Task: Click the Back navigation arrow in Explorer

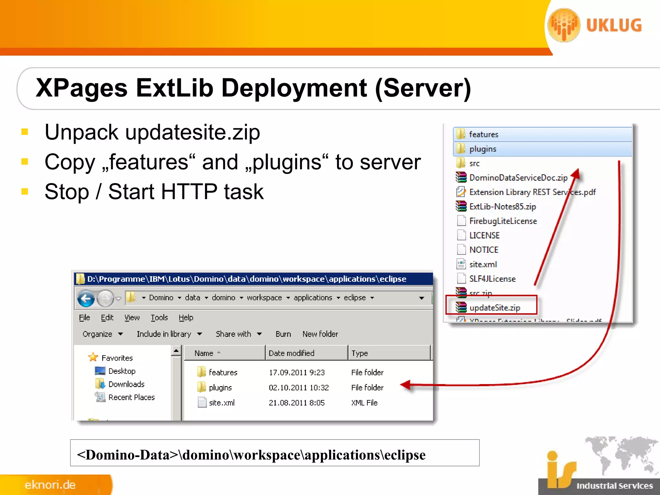Action: [x=86, y=298]
